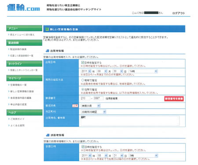Viewport: 198px width, 165px height.
Task: Open 会員登録内容の編集 in the sidebar
Action: pos(21,98)
